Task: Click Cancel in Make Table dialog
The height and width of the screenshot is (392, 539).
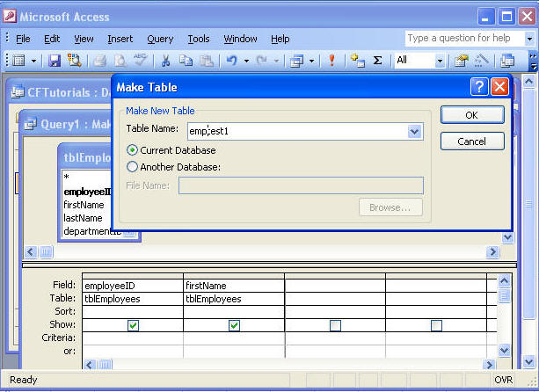Action: [x=472, y=142]
